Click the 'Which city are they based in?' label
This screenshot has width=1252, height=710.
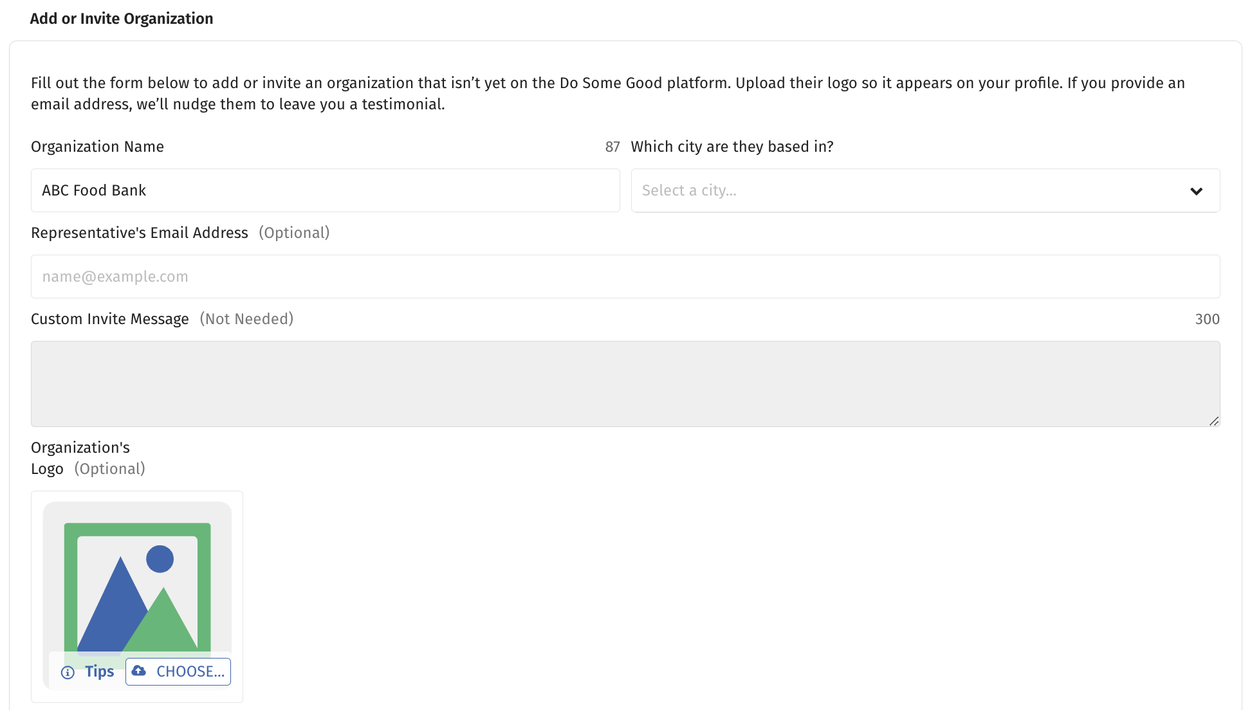pos(732,147)
